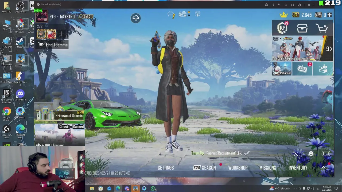Screen dimensions: 342x192
Task: Click the second teammate avatar
Action: 51,34
